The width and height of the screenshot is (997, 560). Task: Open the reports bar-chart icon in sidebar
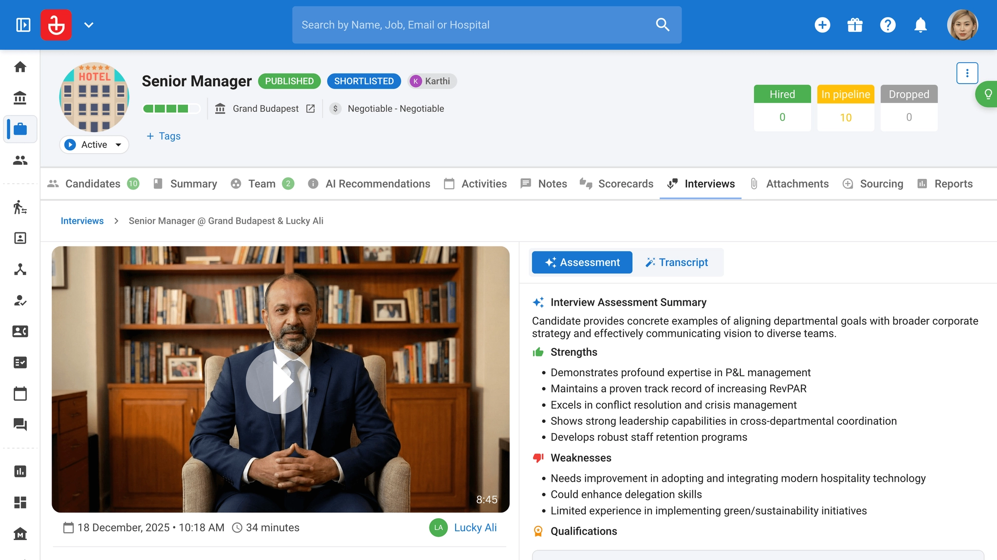(x=20, y=471)
